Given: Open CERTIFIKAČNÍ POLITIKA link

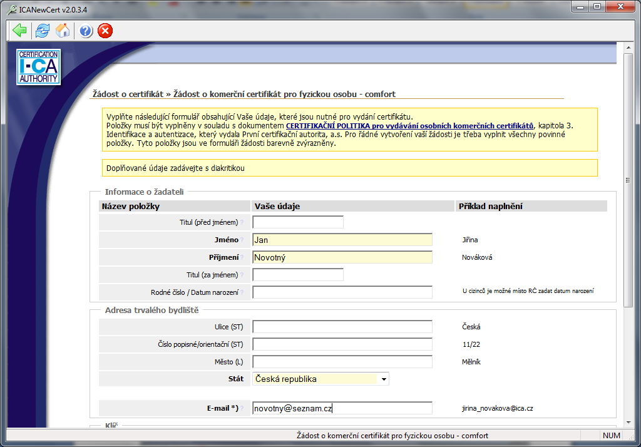Looking at the screenshot, I should 409,126.
